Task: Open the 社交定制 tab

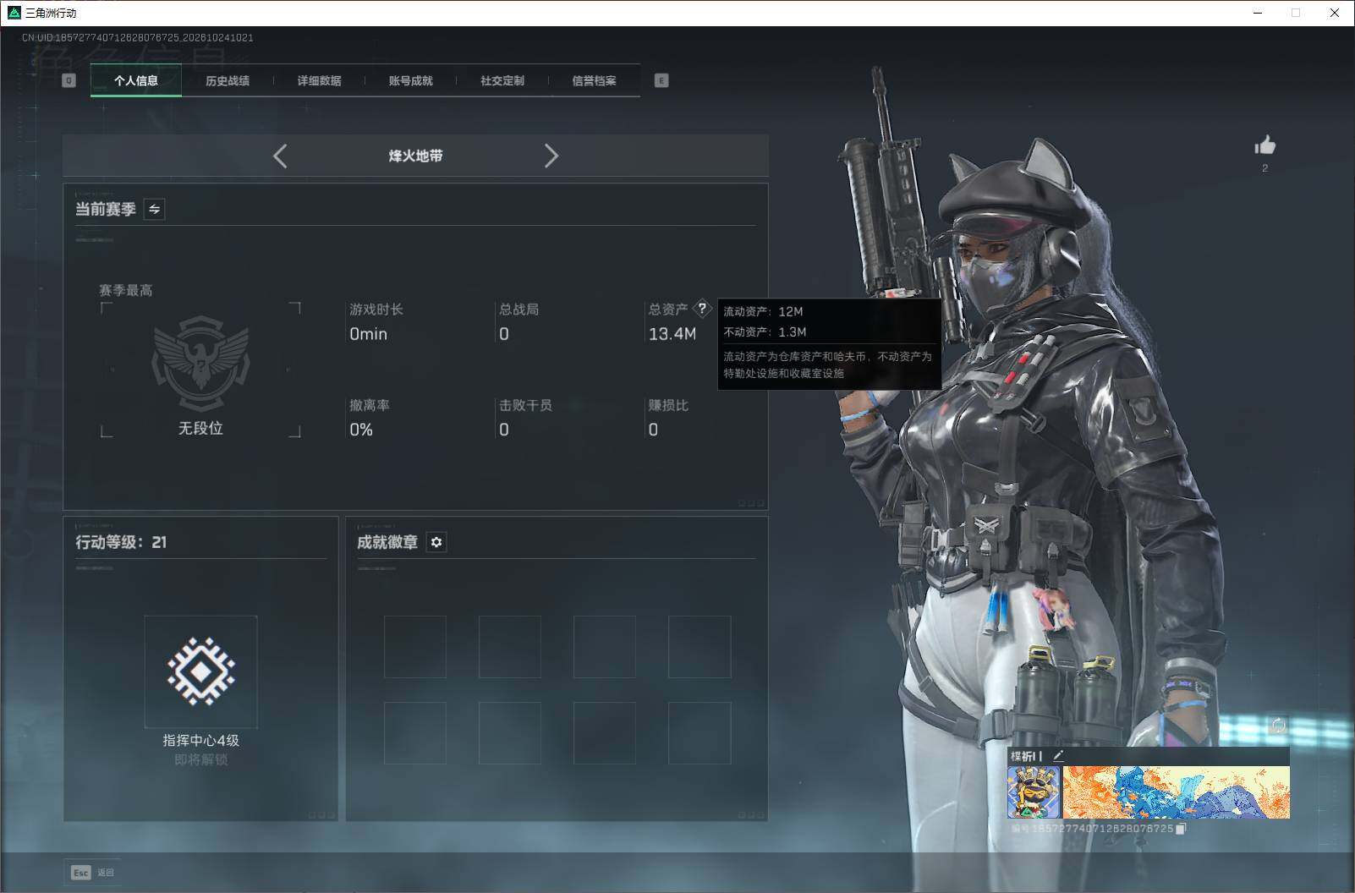Action: pyautogui.click(x=502, y=80)
